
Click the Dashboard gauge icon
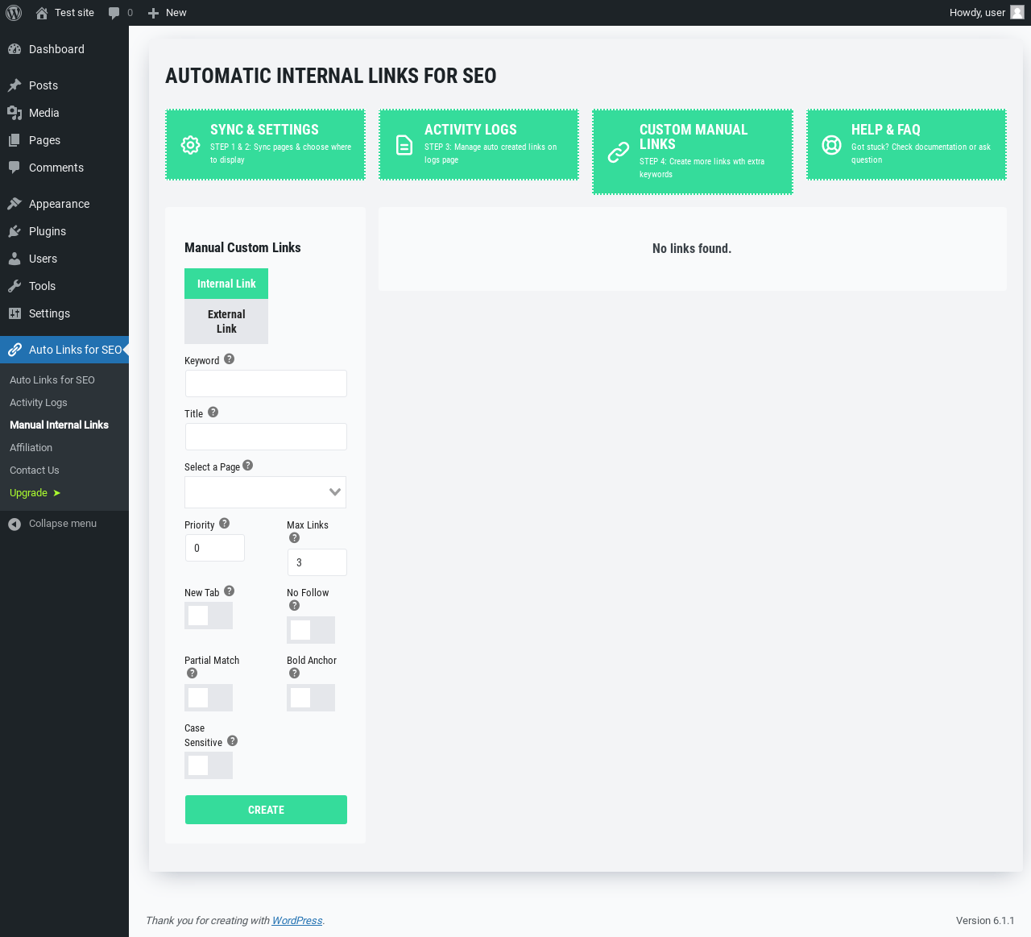(14, 49)
